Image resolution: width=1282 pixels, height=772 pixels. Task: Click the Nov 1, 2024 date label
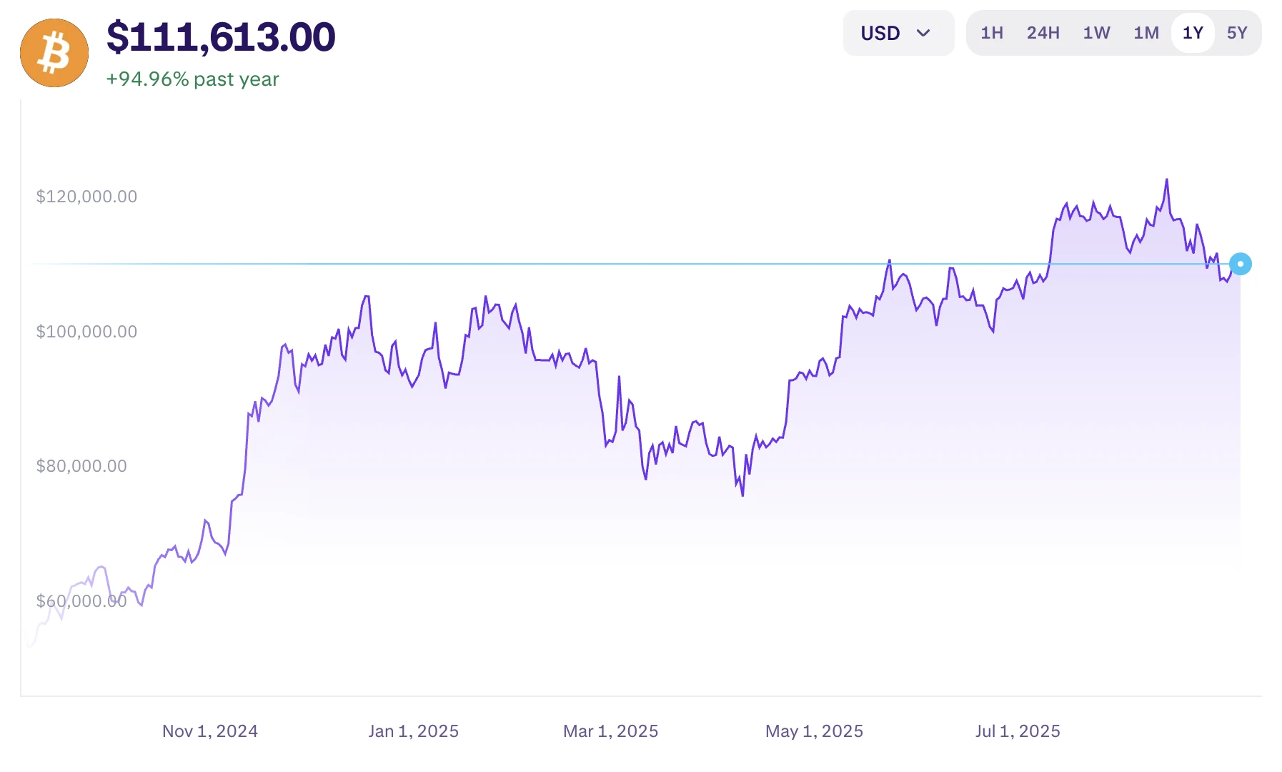click(210, 731)
